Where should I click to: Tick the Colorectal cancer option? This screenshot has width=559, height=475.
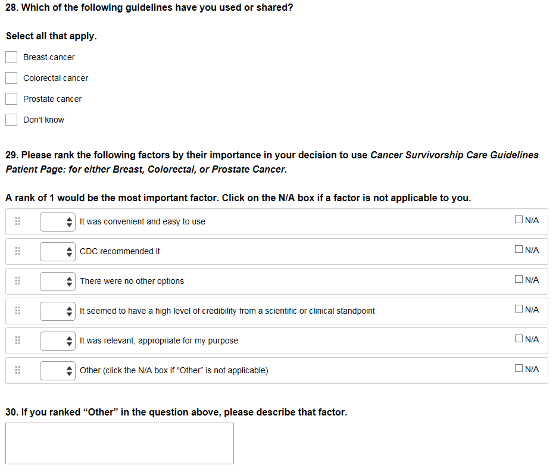pyautogui.click(x=11, y=78)
